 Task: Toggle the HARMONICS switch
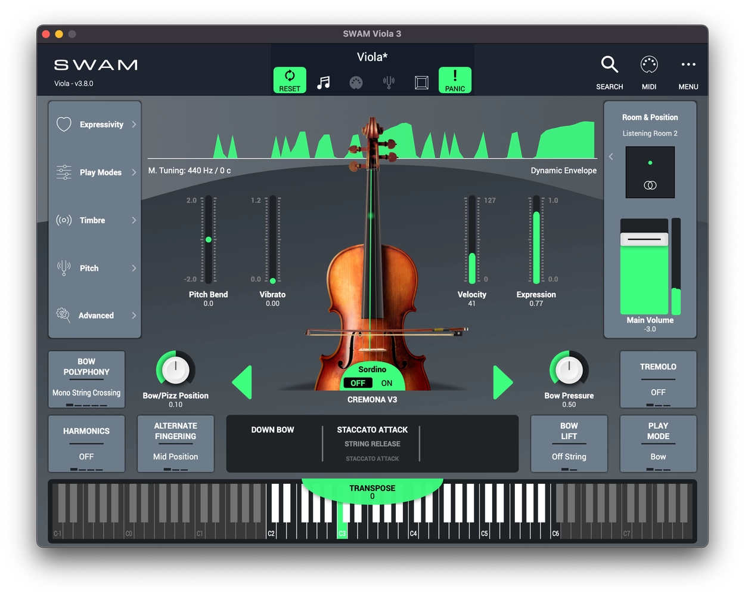[x=86, y=444]
